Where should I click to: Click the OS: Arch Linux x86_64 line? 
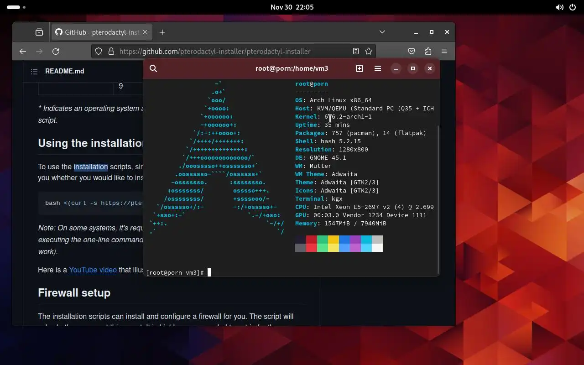(334, 100)
